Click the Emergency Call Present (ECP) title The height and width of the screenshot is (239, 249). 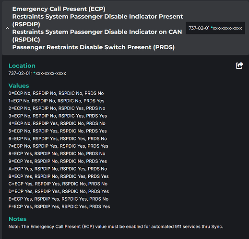coord(59,9)
